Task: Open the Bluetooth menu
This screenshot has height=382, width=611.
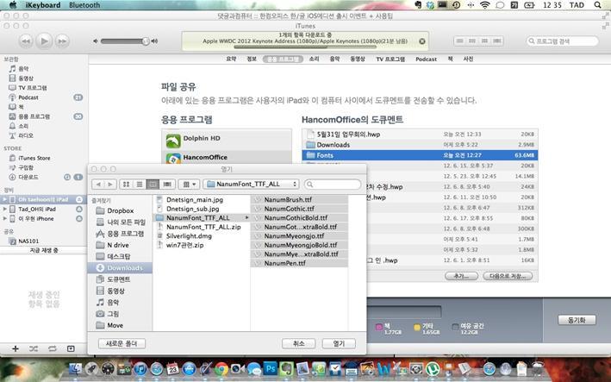Action: pyautogui.click(x=84, y=5)
